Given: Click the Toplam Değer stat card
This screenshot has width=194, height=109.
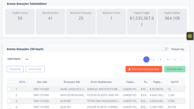Looking at the screenshot, I should [x=142, y=21].
